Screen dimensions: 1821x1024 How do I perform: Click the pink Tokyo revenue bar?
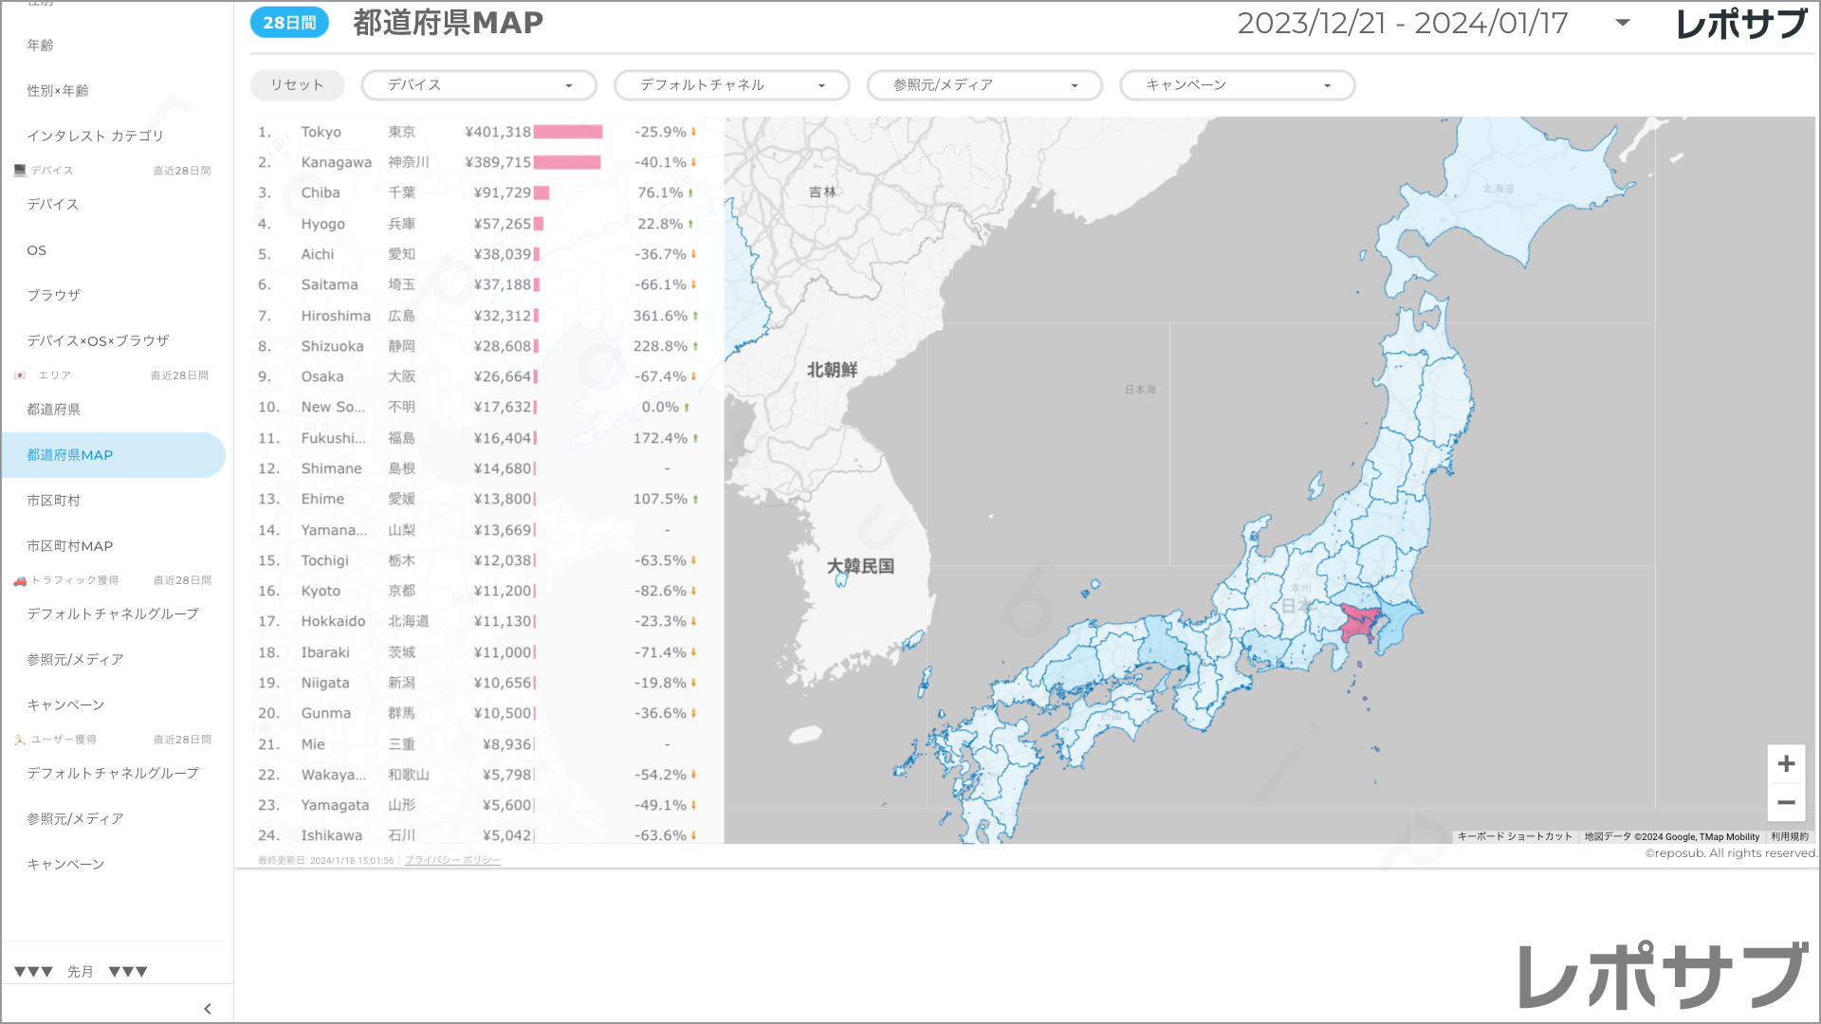[x=568, y=133]
